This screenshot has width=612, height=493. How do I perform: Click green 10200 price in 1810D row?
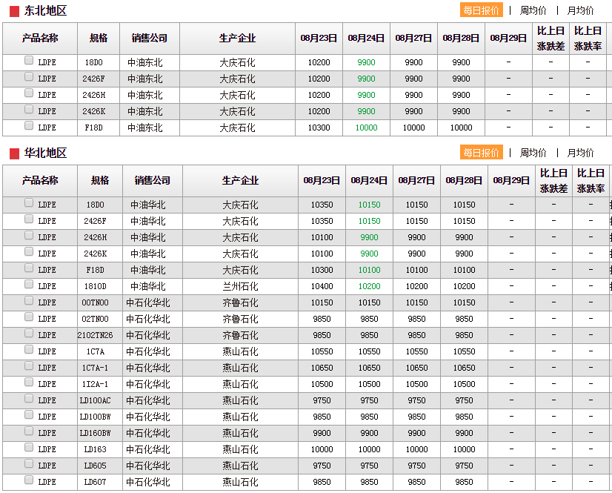[x=369, y=286]
